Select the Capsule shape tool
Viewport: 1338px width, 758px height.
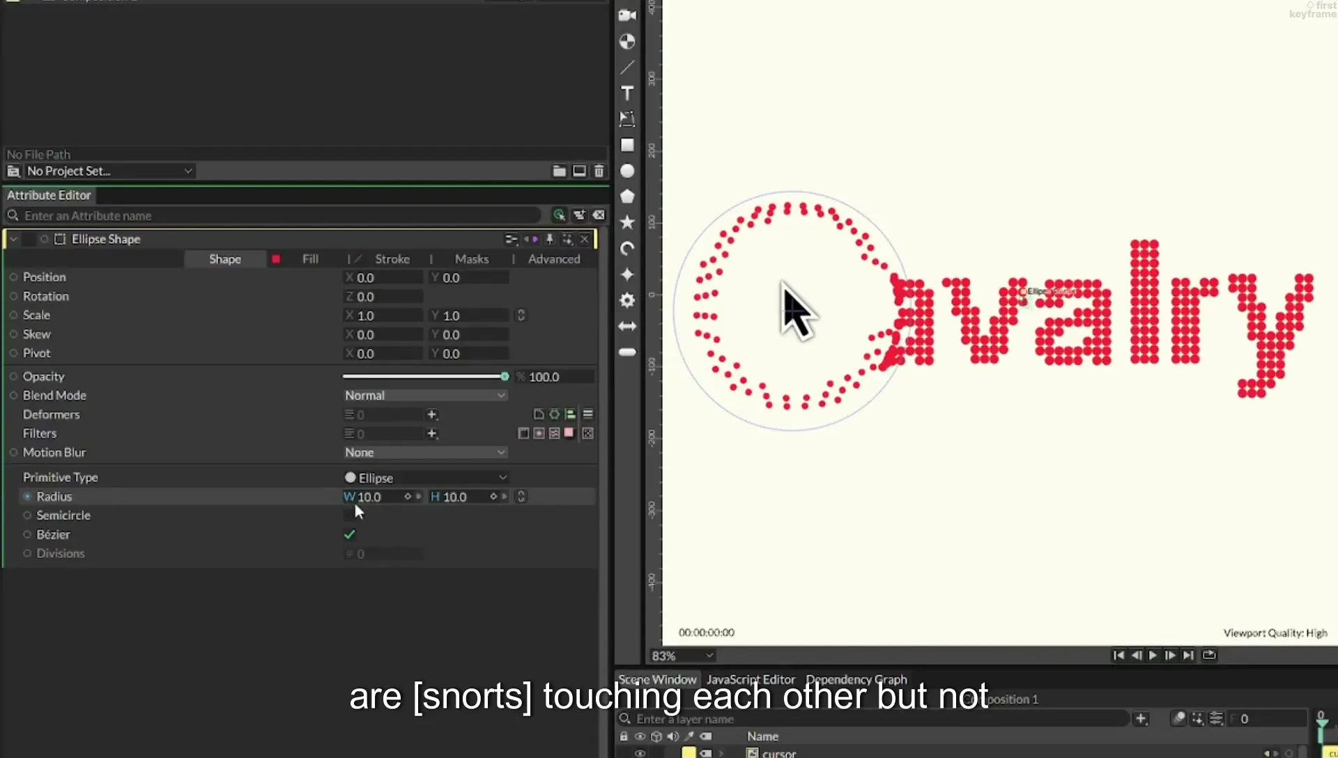(627, 352)
